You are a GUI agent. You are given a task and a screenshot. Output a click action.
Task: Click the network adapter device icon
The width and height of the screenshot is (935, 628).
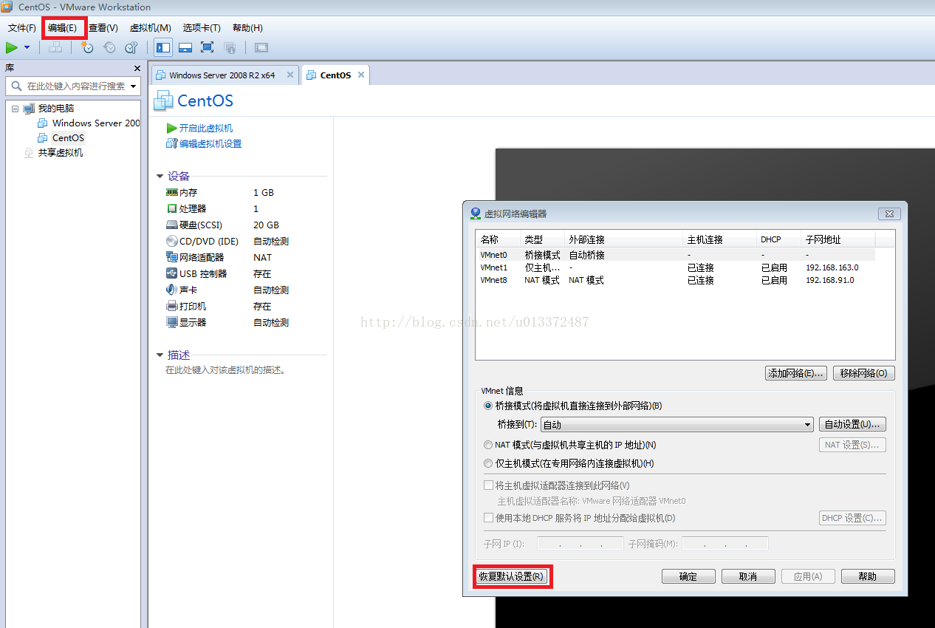[172, 258]
